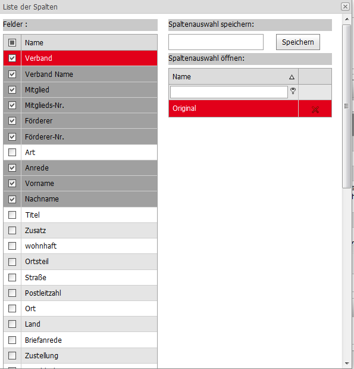The width and height of the screenshot is (354, 369).
Task: Select the Briefanrede field row
Action: tap(80, 340)
